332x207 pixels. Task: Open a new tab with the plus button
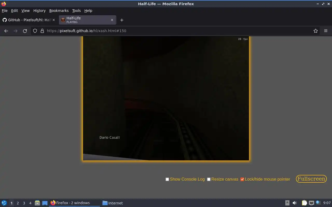click(122, 20)
